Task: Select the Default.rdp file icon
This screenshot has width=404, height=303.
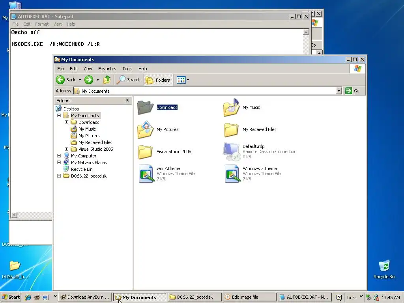Action: pos(231,151)
